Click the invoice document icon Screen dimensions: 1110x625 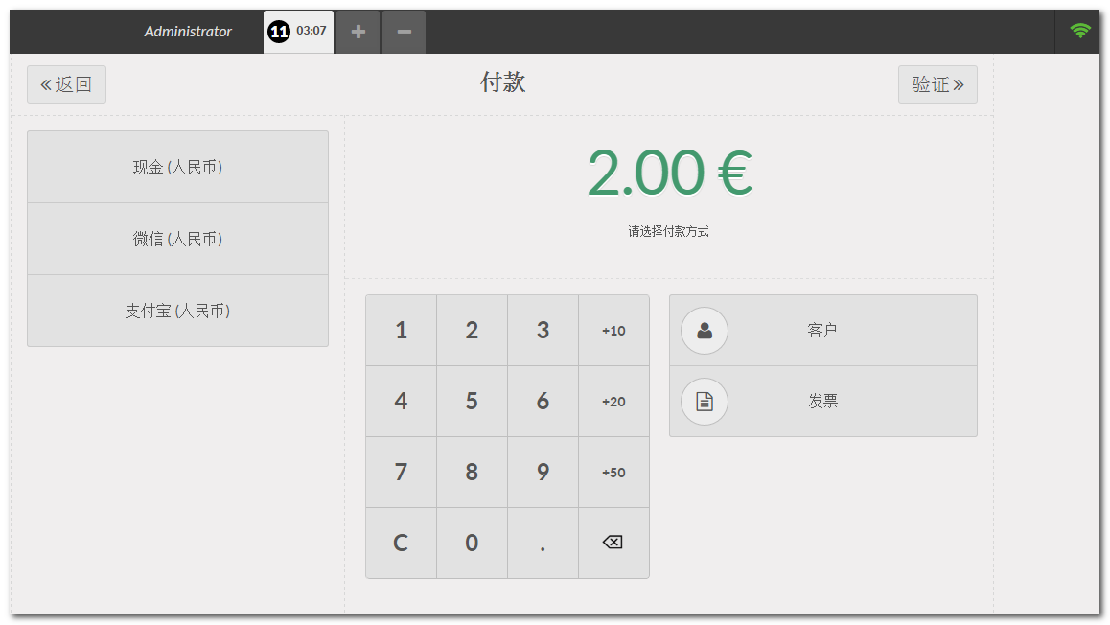click(705, 402)
